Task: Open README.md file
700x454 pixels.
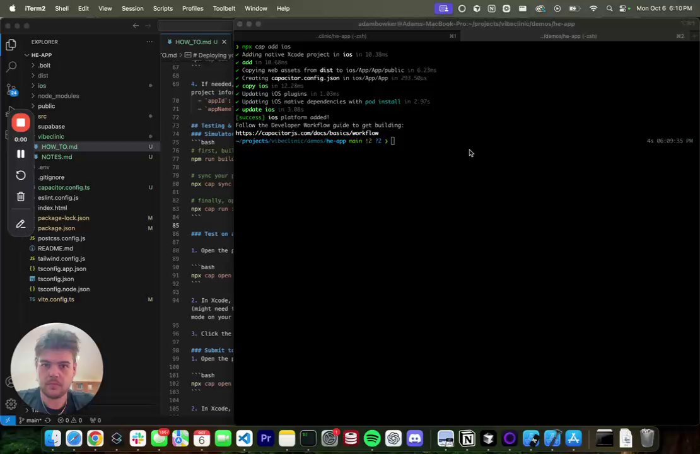Action: tap(55, 248)
